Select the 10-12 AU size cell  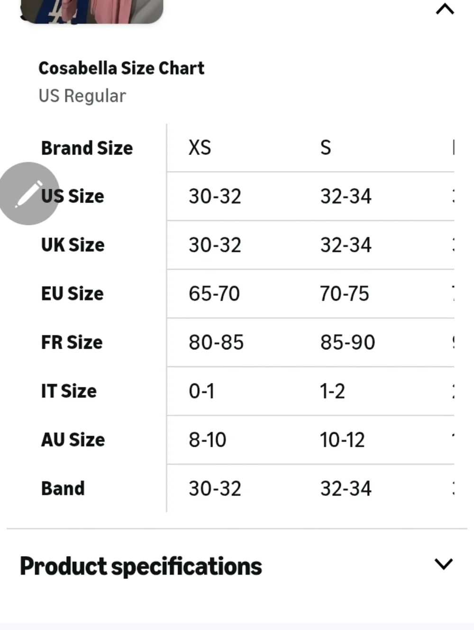tap(342, 440)
